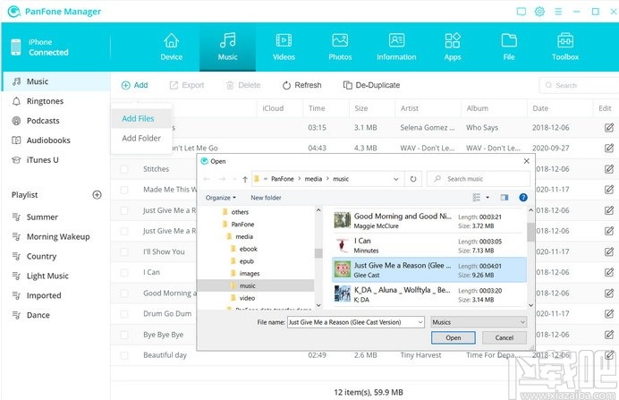Click the main Search field
The width and height of the screenshot is (619, 400).
pyautogui.click(x=579, y=85)
